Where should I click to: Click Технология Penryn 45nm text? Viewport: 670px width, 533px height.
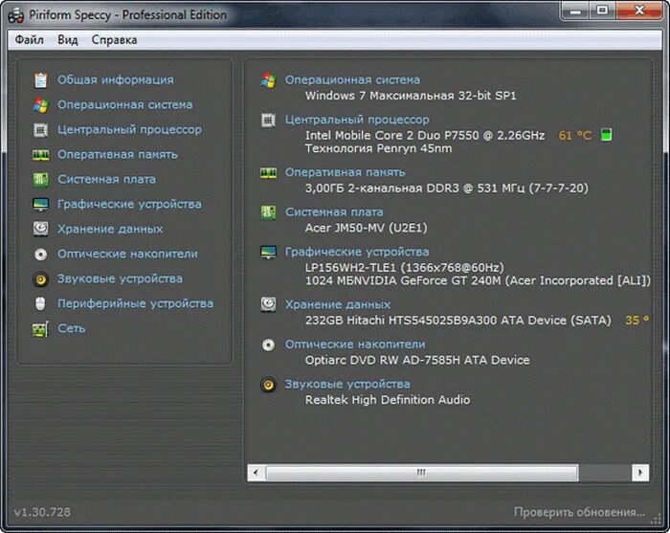pyautogui.click(x=378, y=148)
